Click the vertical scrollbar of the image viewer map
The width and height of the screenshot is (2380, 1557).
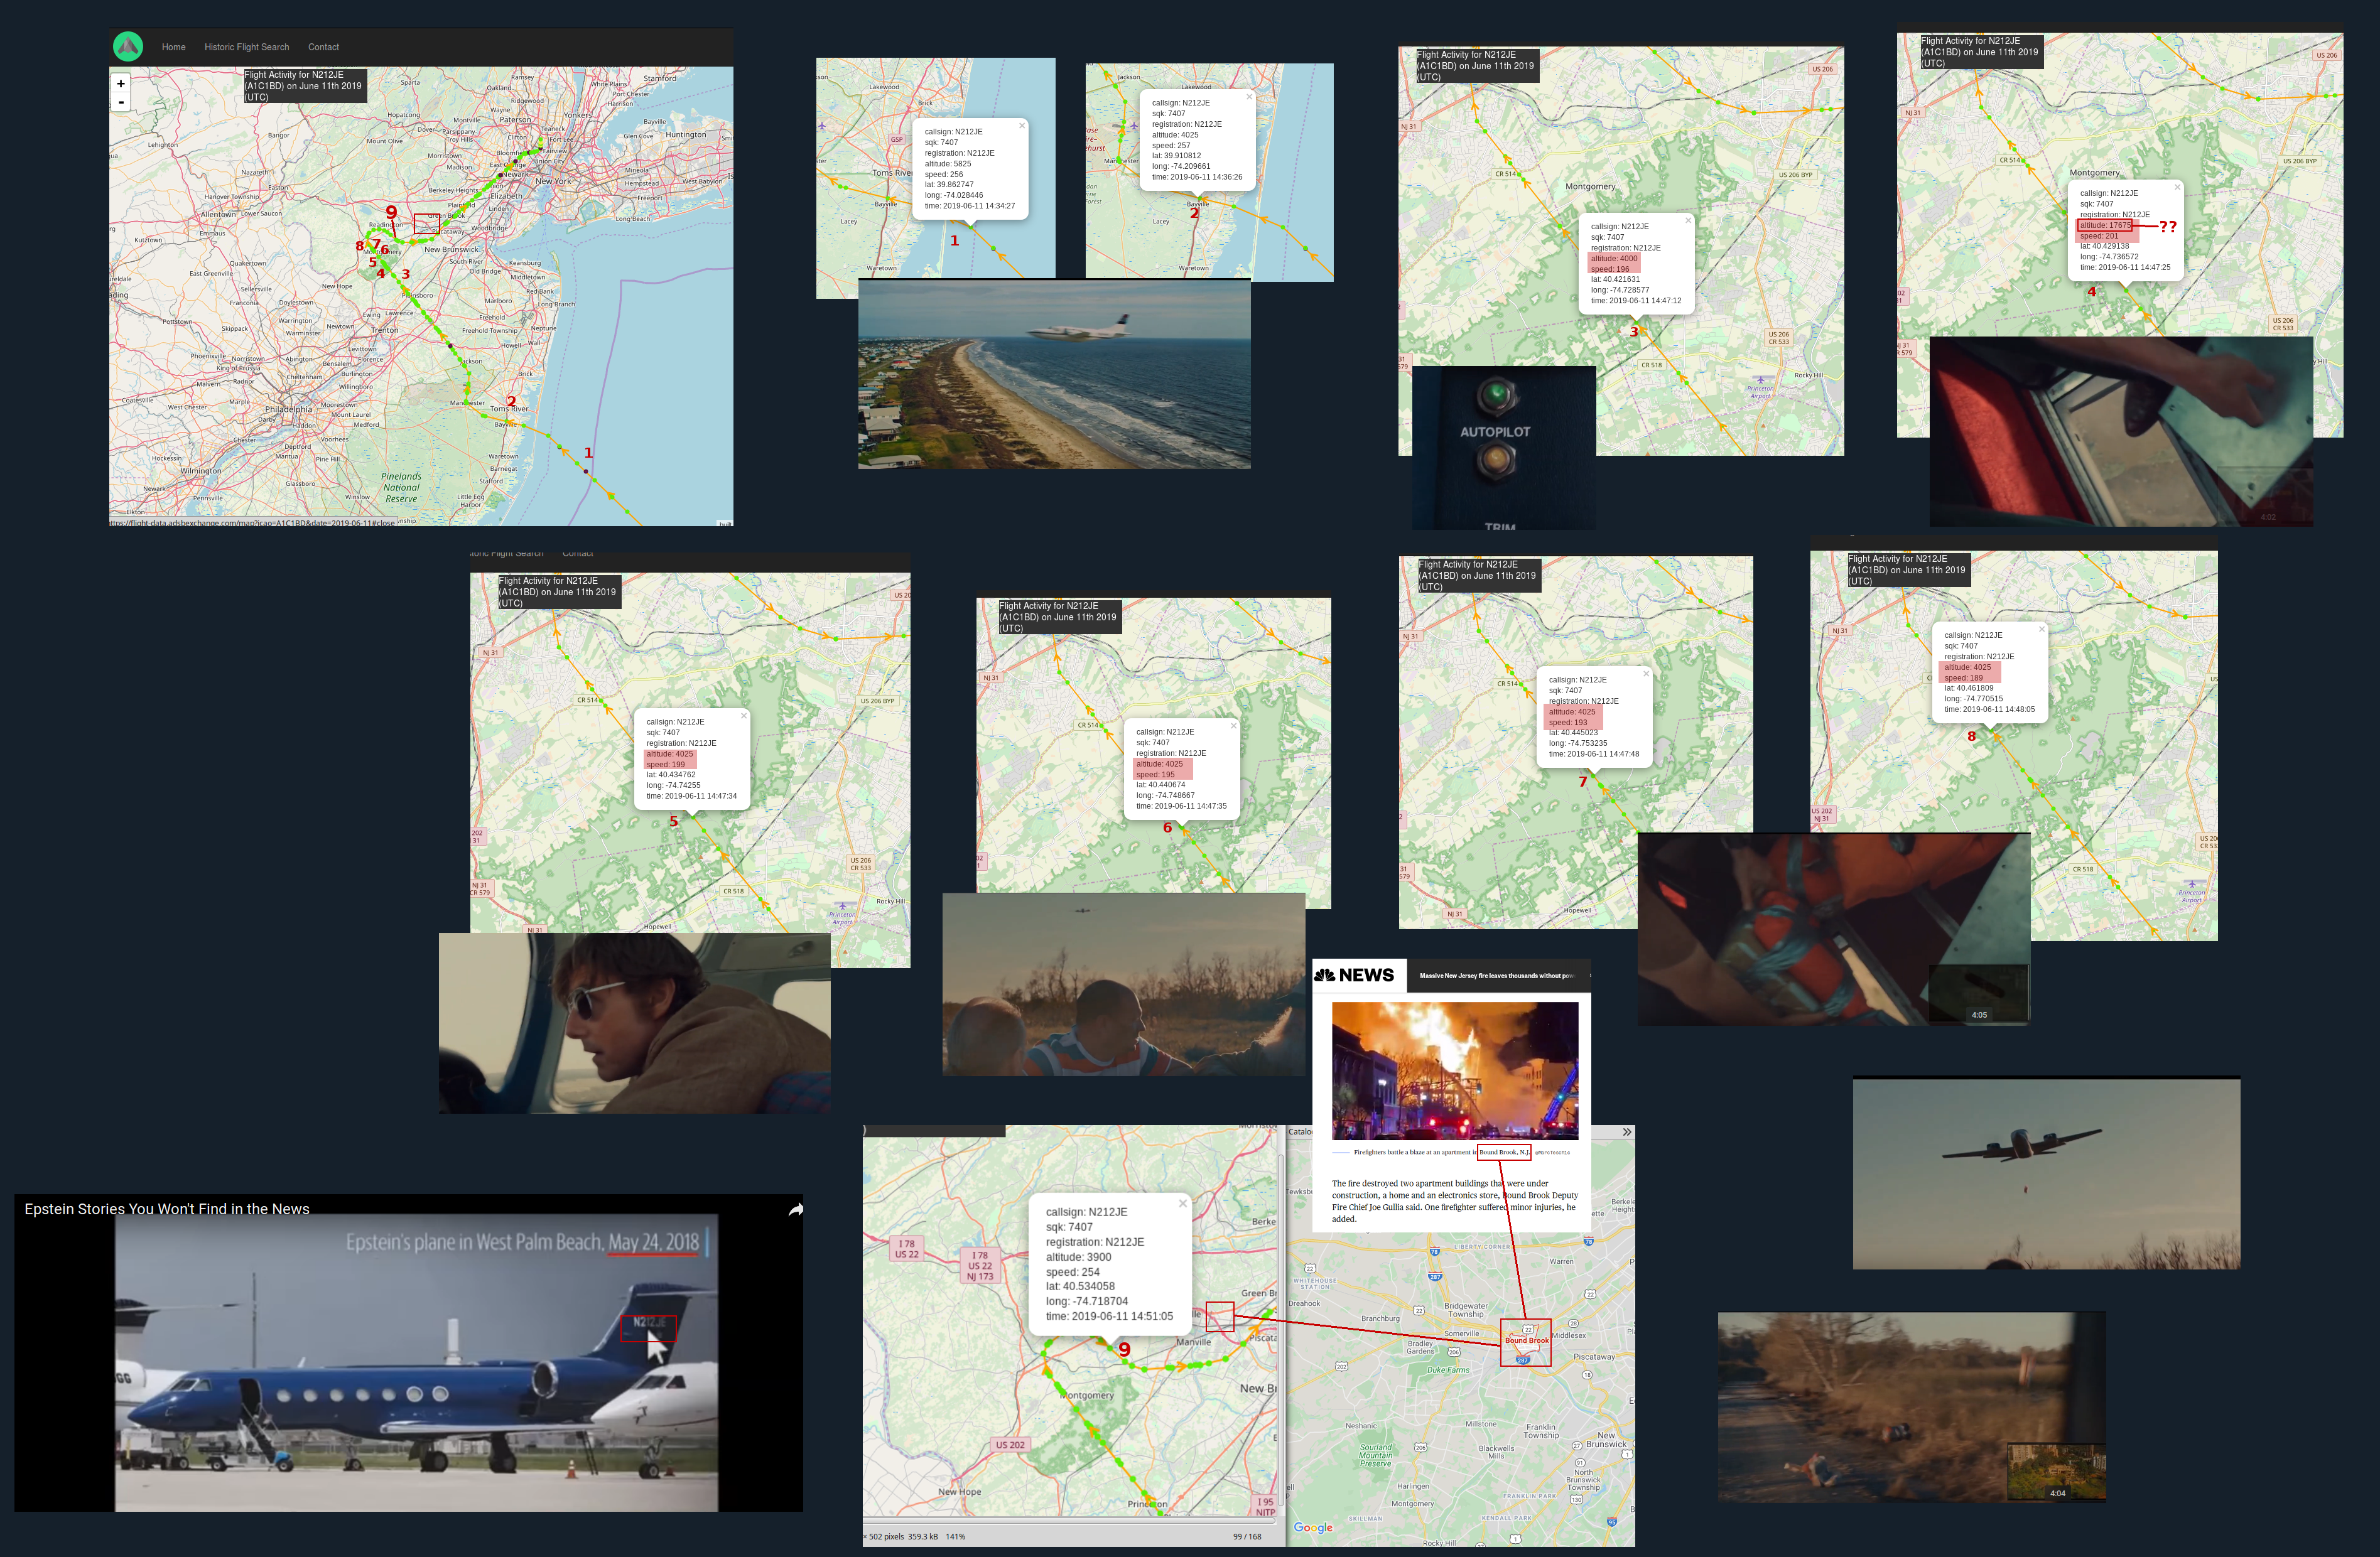click(1281, 1330)
